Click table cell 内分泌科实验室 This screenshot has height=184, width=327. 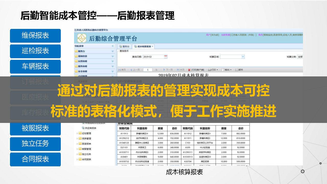coord(142,161)
